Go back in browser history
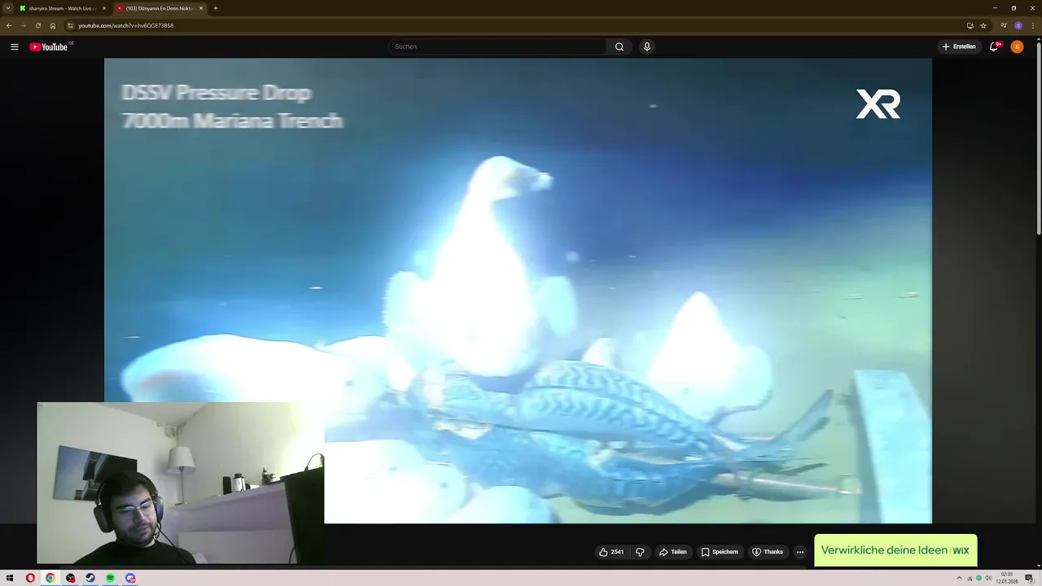 [x=9, y=25]
